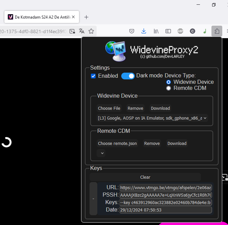Viewport: 228px width, 225px height.
Task: Click Download in Widevine Device section
Action: [160, 108]
